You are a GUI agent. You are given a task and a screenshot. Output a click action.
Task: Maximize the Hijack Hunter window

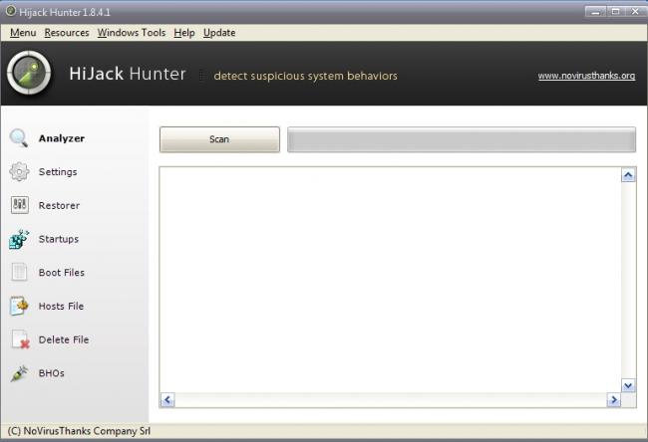click(x=616, y=12)
